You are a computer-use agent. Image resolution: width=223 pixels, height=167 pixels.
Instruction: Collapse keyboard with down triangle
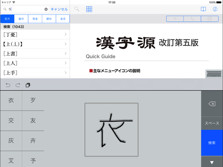coord(212,162)
